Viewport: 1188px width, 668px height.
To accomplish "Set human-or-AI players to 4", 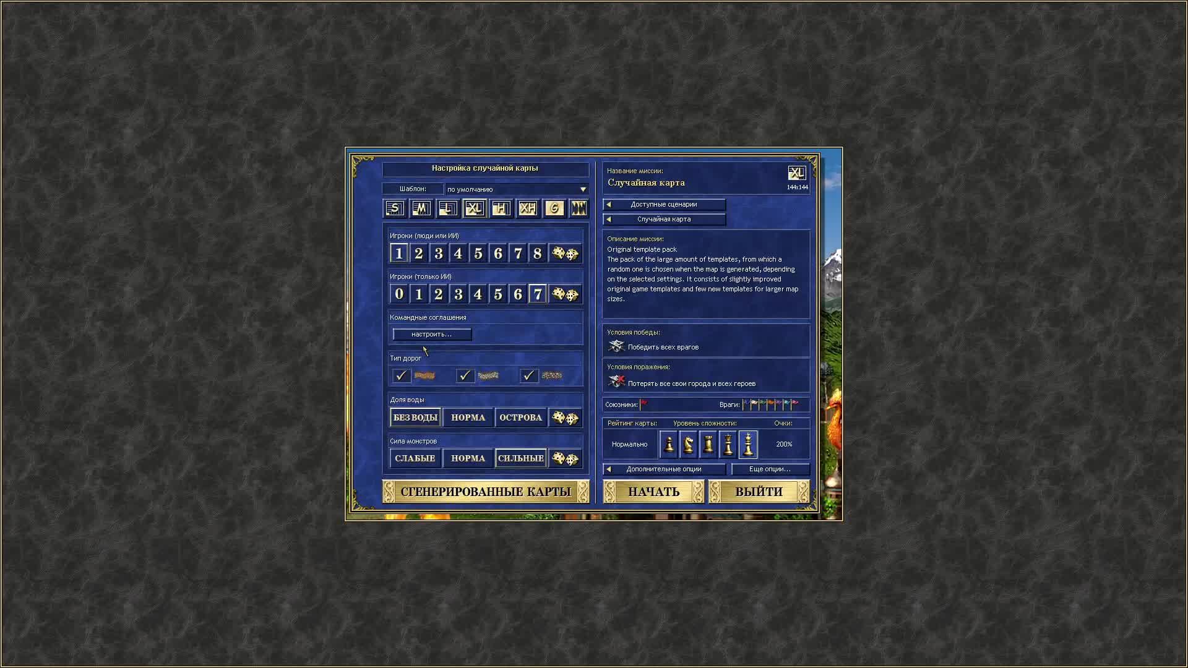I will [x=458, y=254].
